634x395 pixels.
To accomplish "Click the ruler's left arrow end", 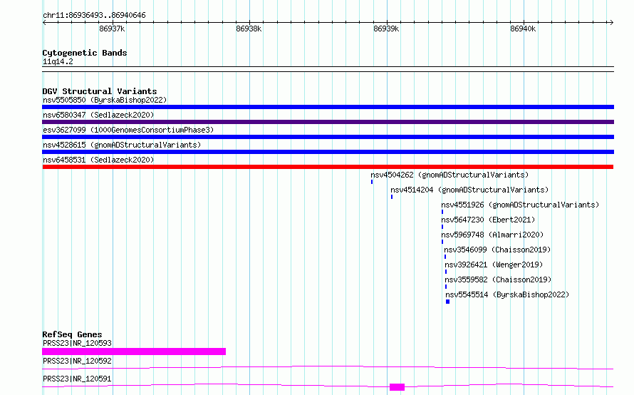I will (44, 22).
